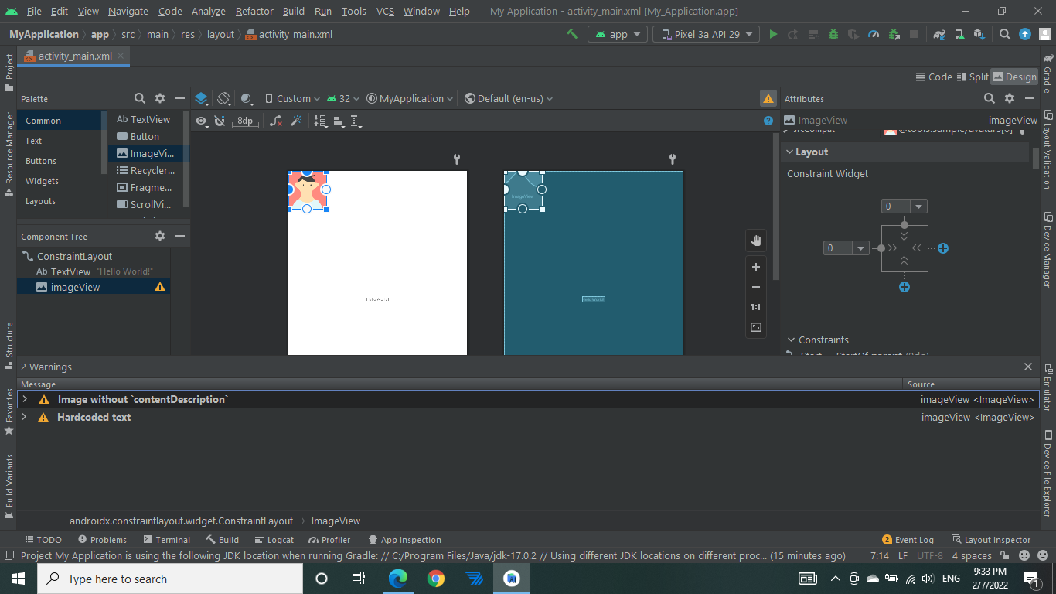Click Zoom to Fit Screen icon
The image size is (1056, 594).
click(x=756, y=327)
